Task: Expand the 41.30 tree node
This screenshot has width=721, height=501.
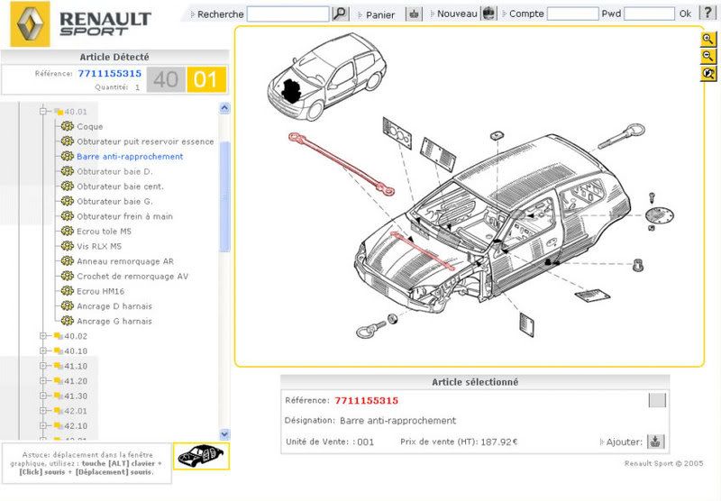Action: click(43, 396)
